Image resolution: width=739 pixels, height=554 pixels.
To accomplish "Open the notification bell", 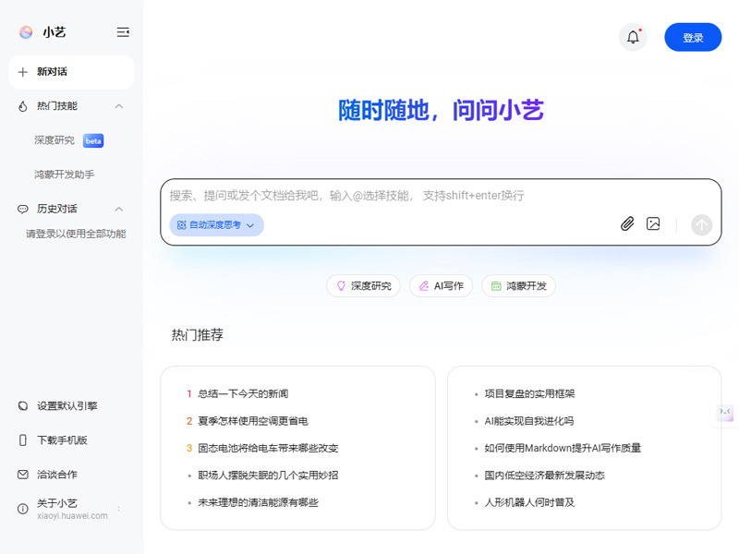I will pos(633,37).
